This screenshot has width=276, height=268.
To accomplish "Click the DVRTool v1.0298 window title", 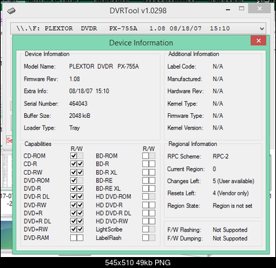I will [x=138, y=10].
